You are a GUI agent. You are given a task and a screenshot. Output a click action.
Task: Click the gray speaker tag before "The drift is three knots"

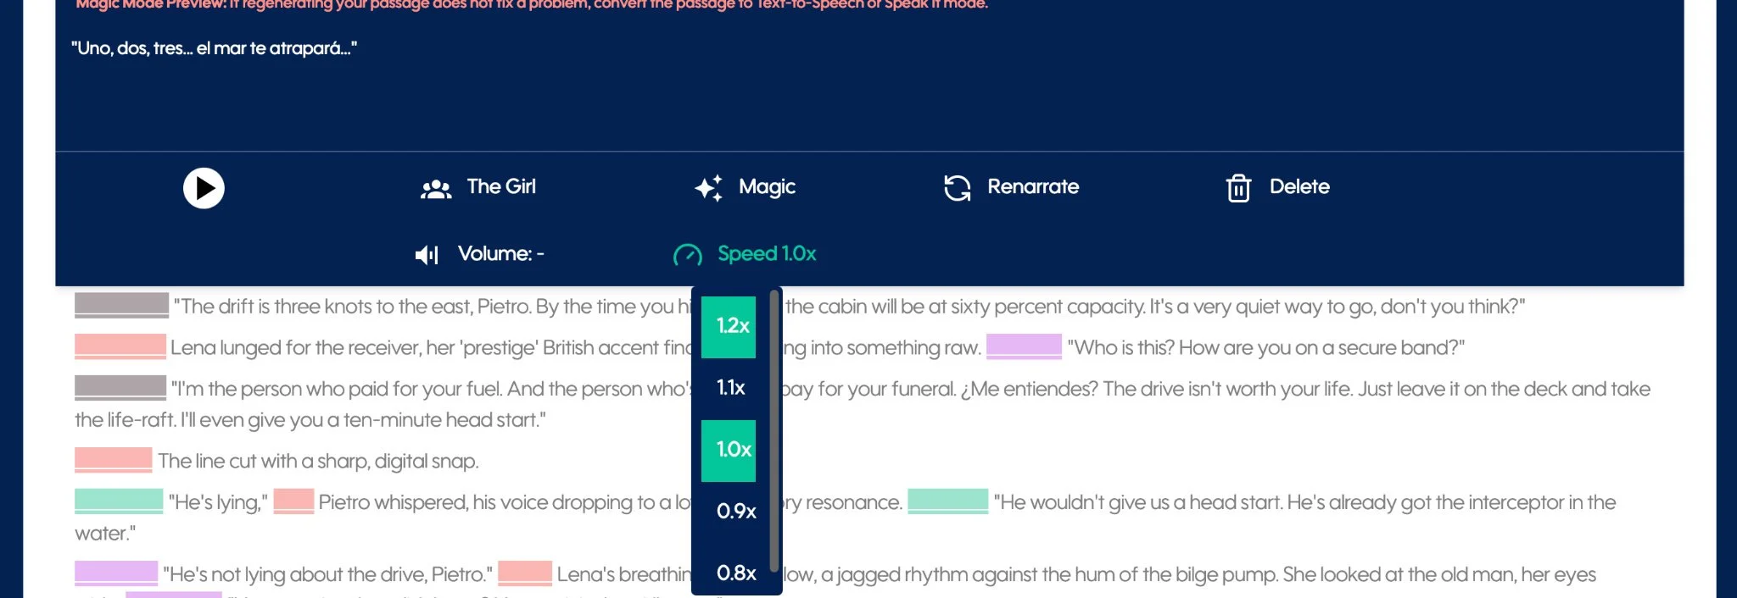121,305
